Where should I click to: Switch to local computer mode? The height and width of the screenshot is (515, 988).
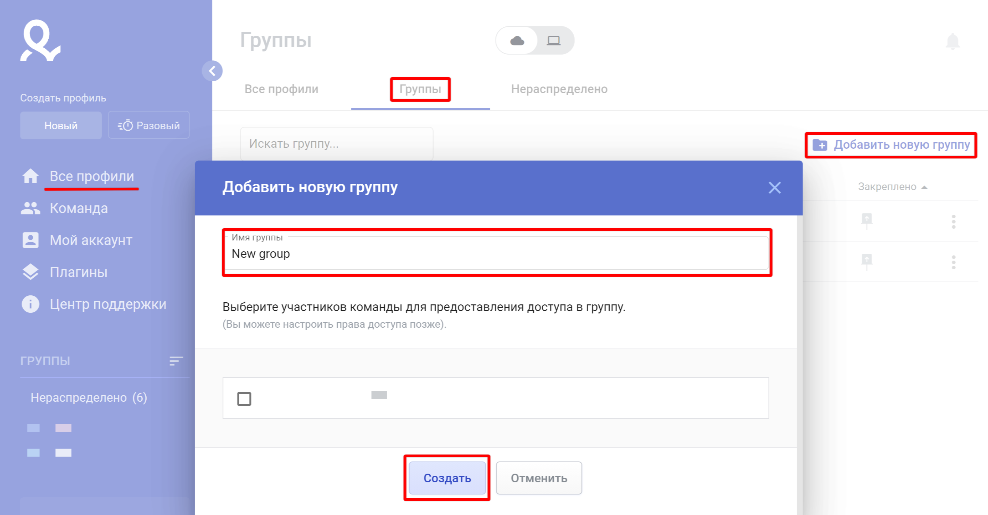pyautogui.click(x=553, y=40)
